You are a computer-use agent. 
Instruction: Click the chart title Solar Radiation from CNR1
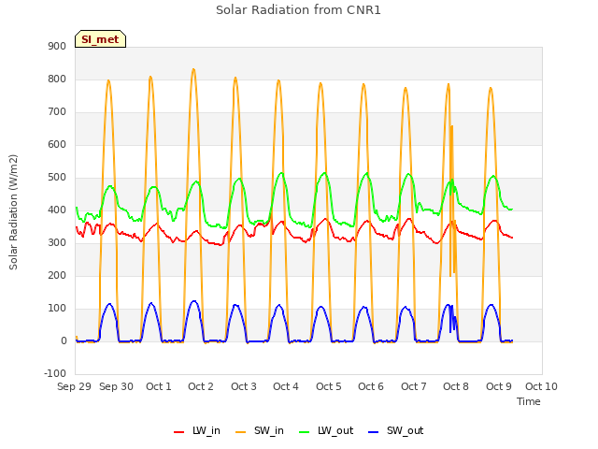[x=298, y=10]
